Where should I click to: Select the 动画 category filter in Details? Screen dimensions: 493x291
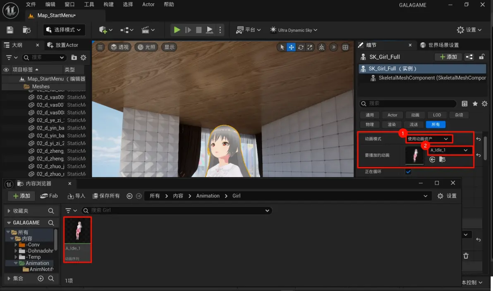(415, 115)
